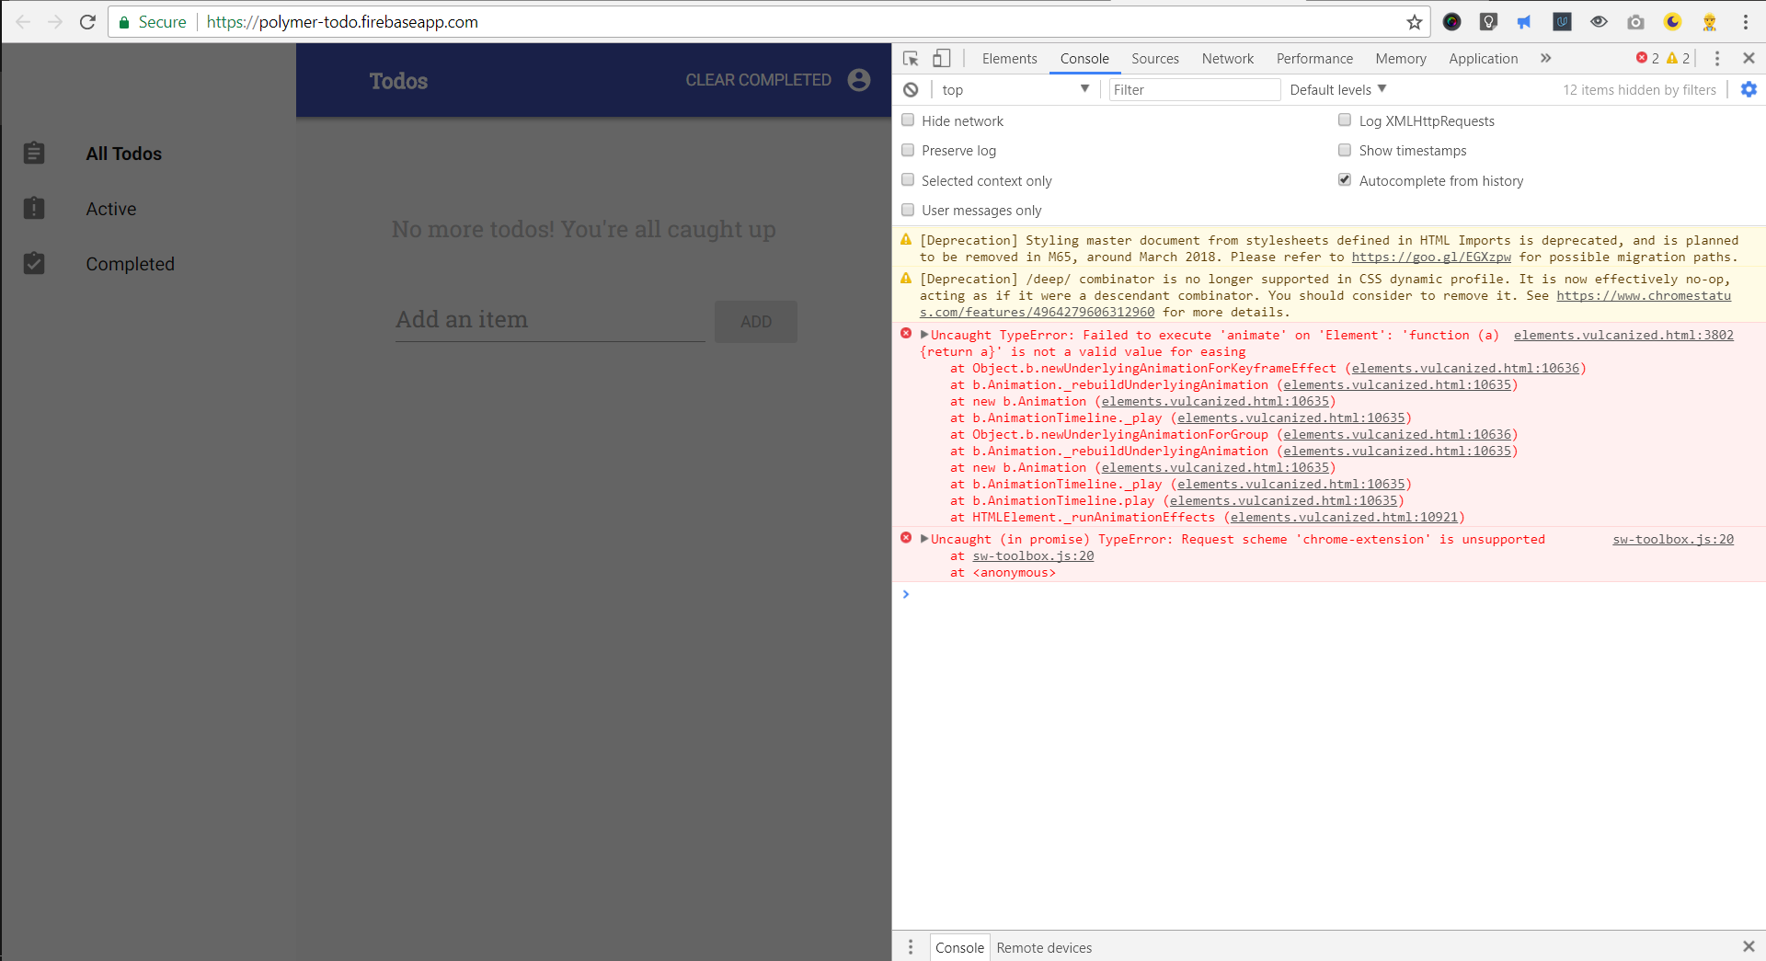Clear the console with the ban icon
1766x961 pixels.
911,89
